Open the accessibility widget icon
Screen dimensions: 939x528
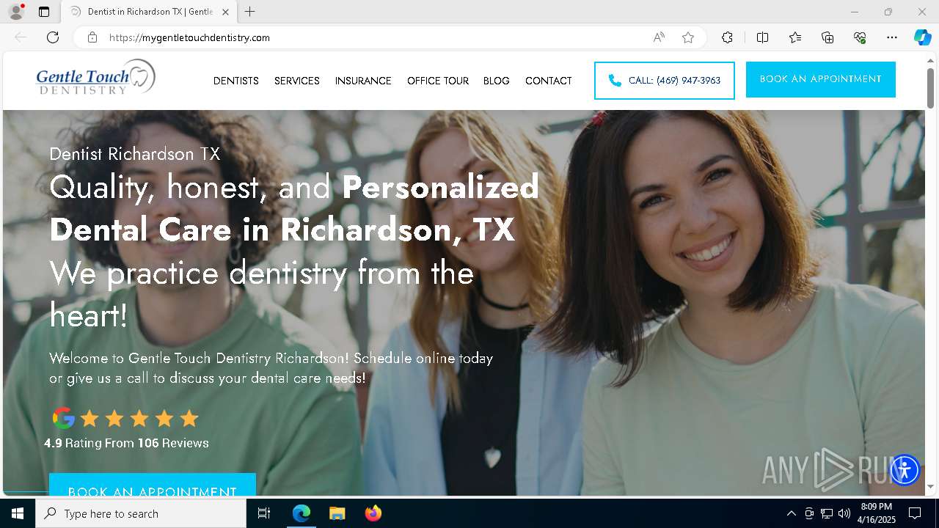905,469
